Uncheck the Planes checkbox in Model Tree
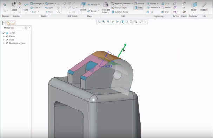213x138 pixels. click(x=7, y=36)
